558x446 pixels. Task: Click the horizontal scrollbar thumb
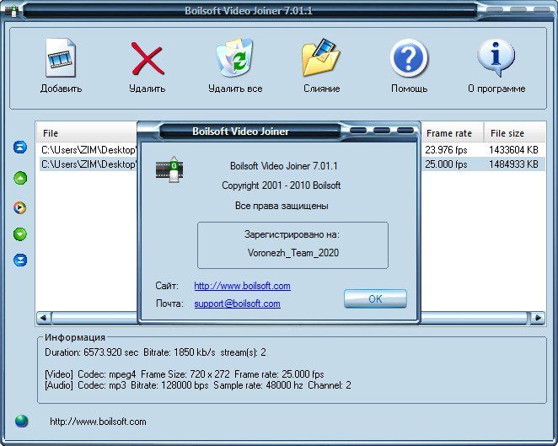(289, 318)
